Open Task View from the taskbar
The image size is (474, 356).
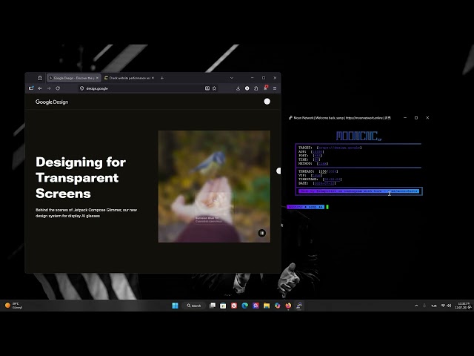(x=213, y=306)
